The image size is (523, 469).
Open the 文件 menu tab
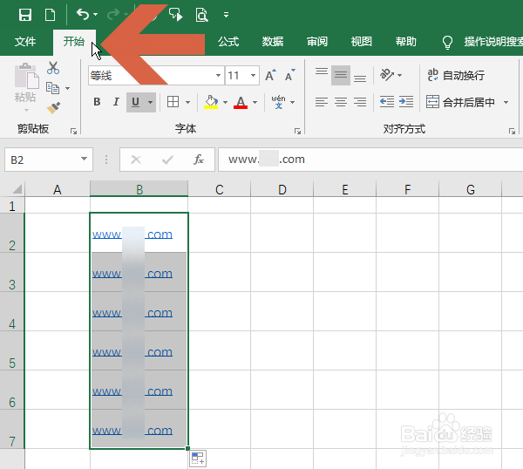coord(25,42)
